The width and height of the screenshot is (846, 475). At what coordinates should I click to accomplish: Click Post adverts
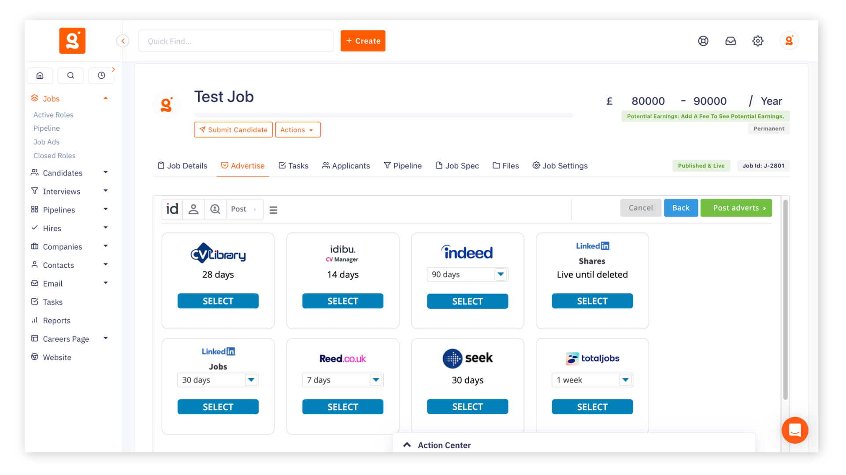click(736, 208)
